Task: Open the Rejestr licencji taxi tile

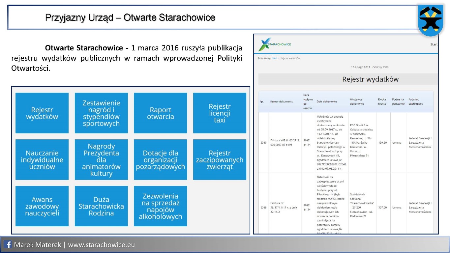Action: pos(220,113)
